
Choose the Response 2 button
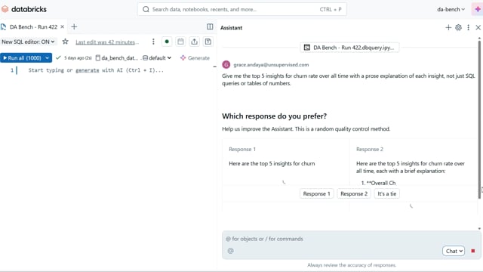coord(354,193)
